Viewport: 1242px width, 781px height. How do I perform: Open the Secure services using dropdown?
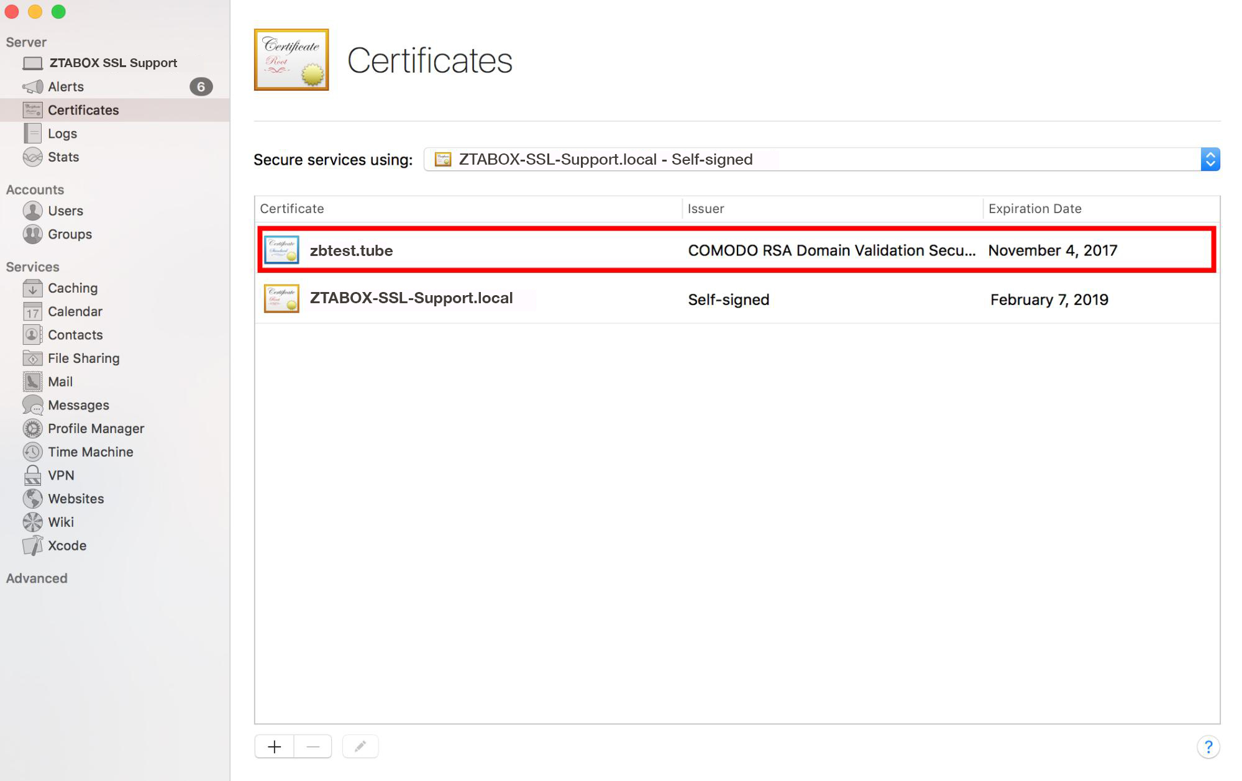[x=821, y=160]
